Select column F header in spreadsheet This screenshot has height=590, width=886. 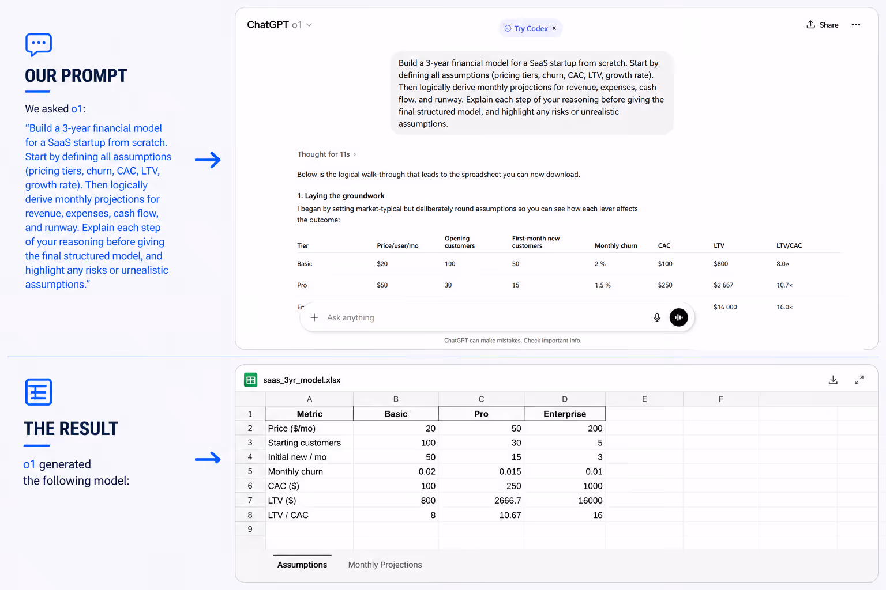[721, 399]
